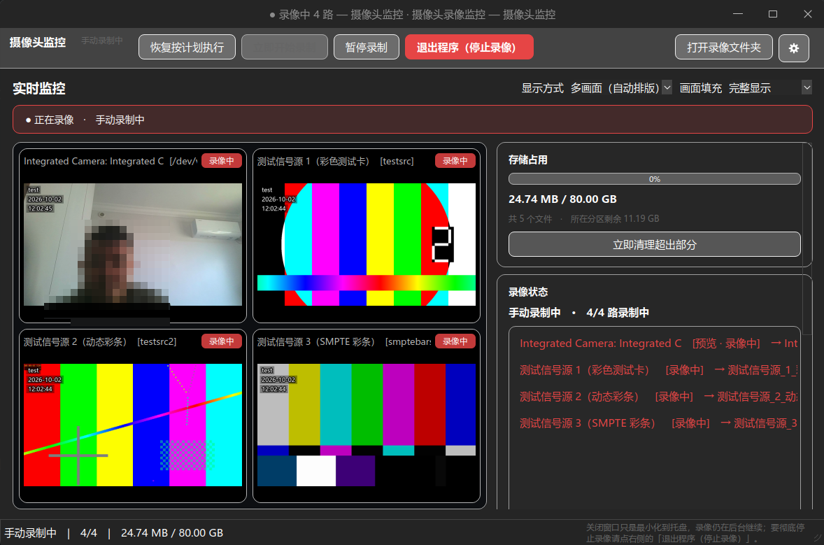
Task: Click 手动录制中 in the bottom status bar
Action: 31,533
